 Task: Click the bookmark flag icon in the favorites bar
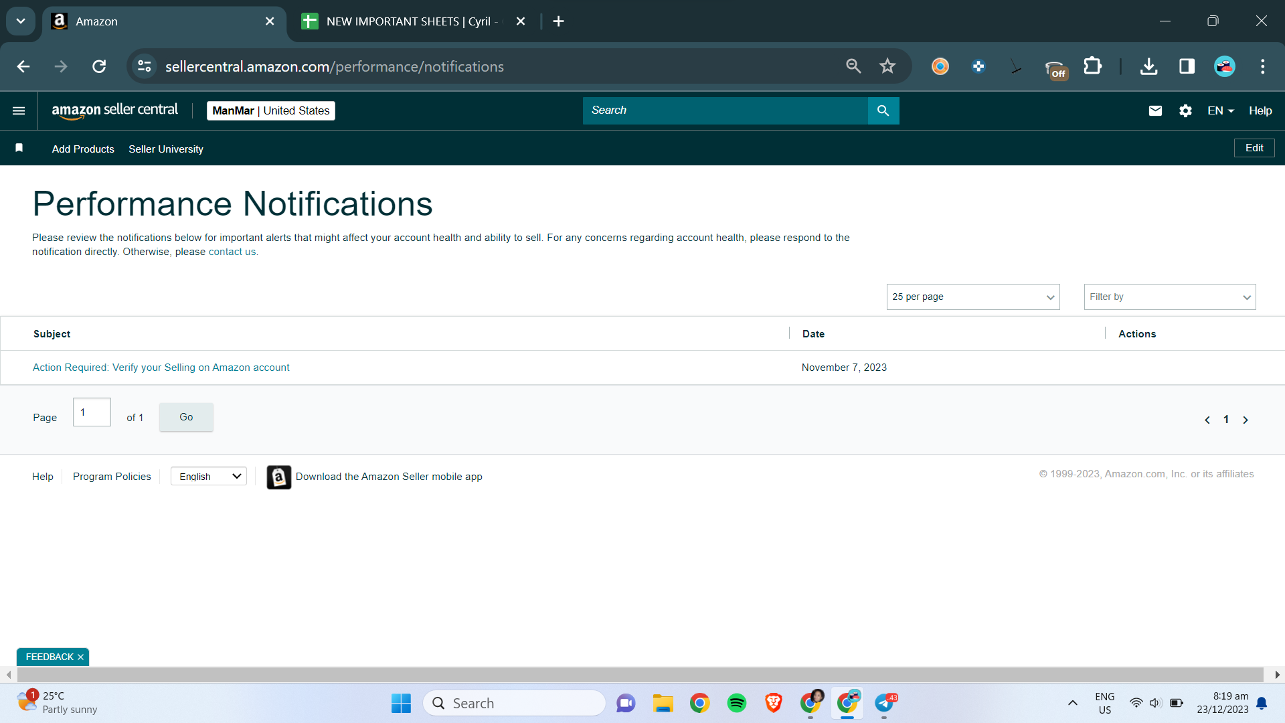click(x=19, y=148)
